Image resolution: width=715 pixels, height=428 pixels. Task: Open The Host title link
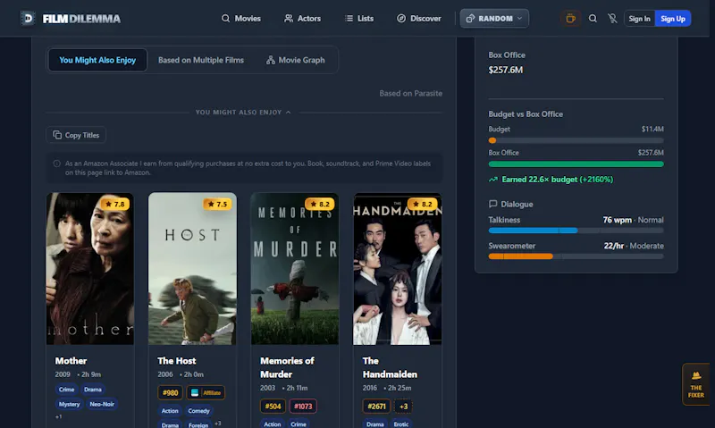176,361
